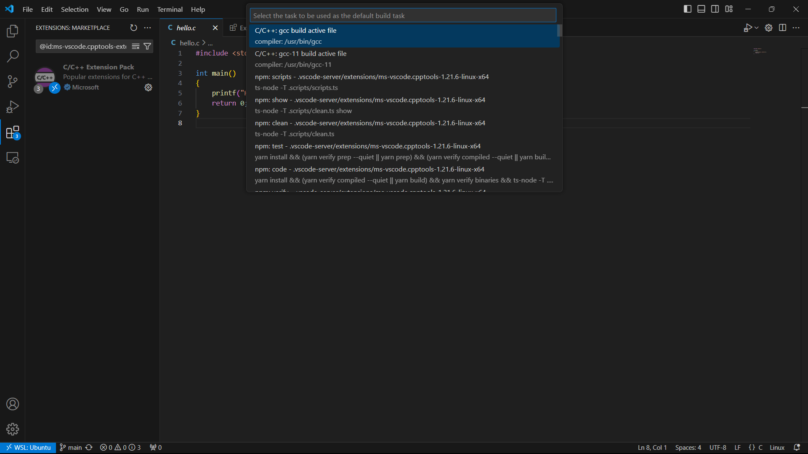Viewport: 808px width, 454px height.
Task: Open the Run and Debug view
Action: pos(13,107)
